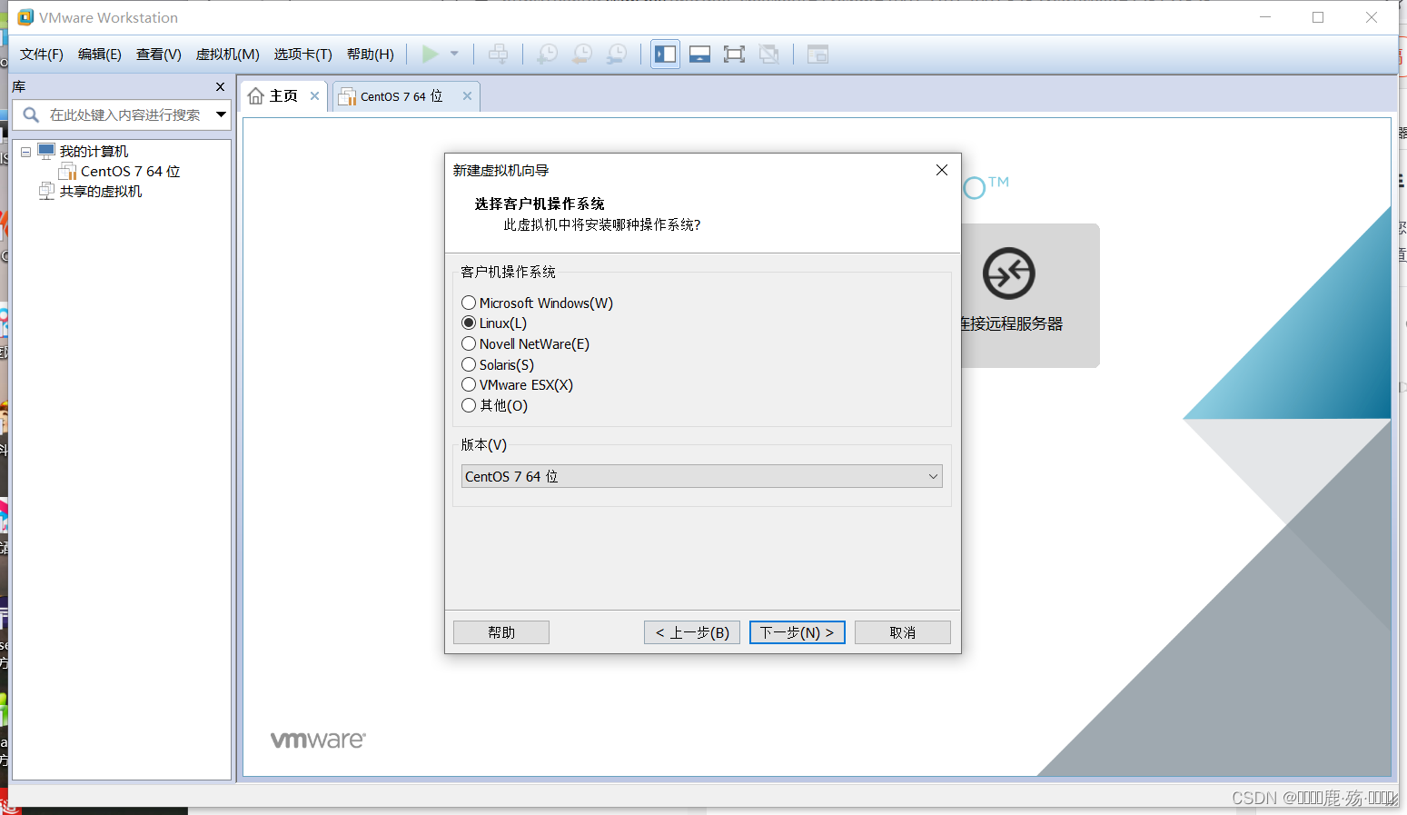The height and width of the screenshot is (815, 1407).
Task: Click the green power on play icon
Action: click(431, 55)
